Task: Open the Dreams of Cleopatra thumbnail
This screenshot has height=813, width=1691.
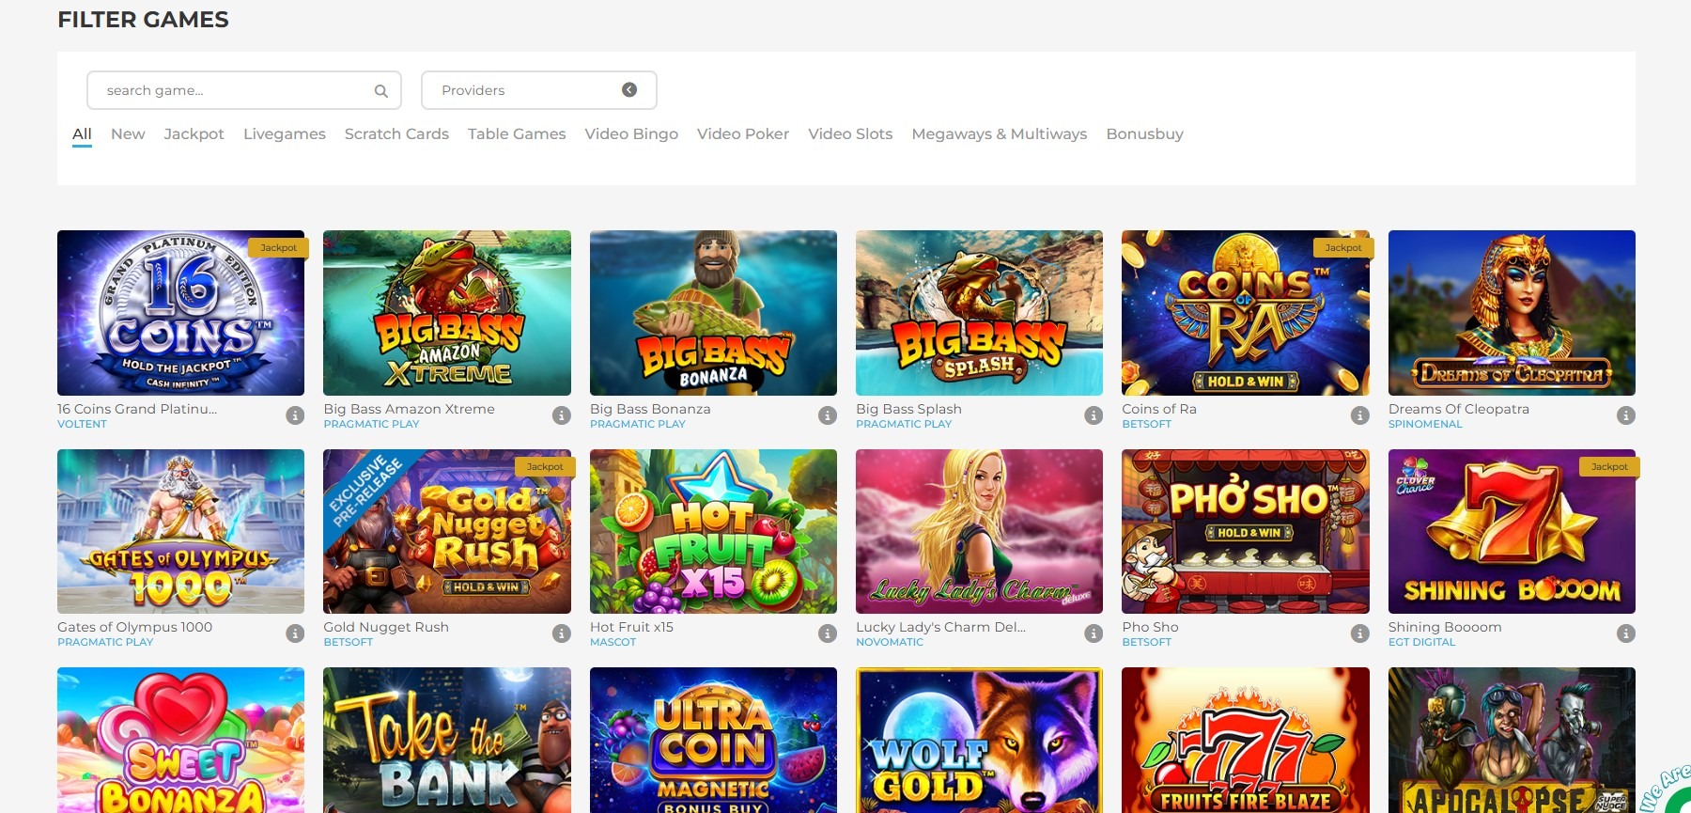Action: [1512, 313]
